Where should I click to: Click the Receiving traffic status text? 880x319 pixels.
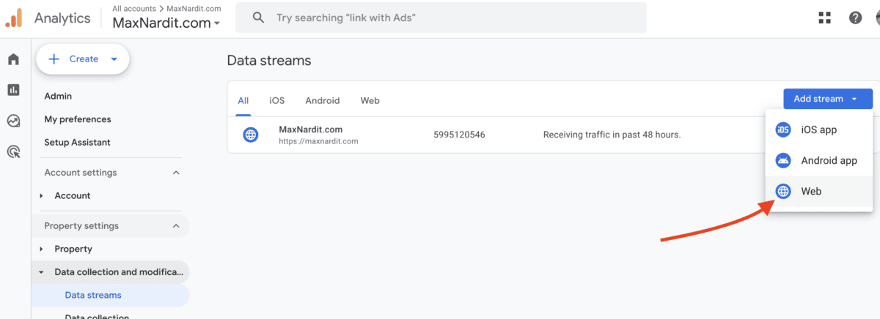point(612,135)
